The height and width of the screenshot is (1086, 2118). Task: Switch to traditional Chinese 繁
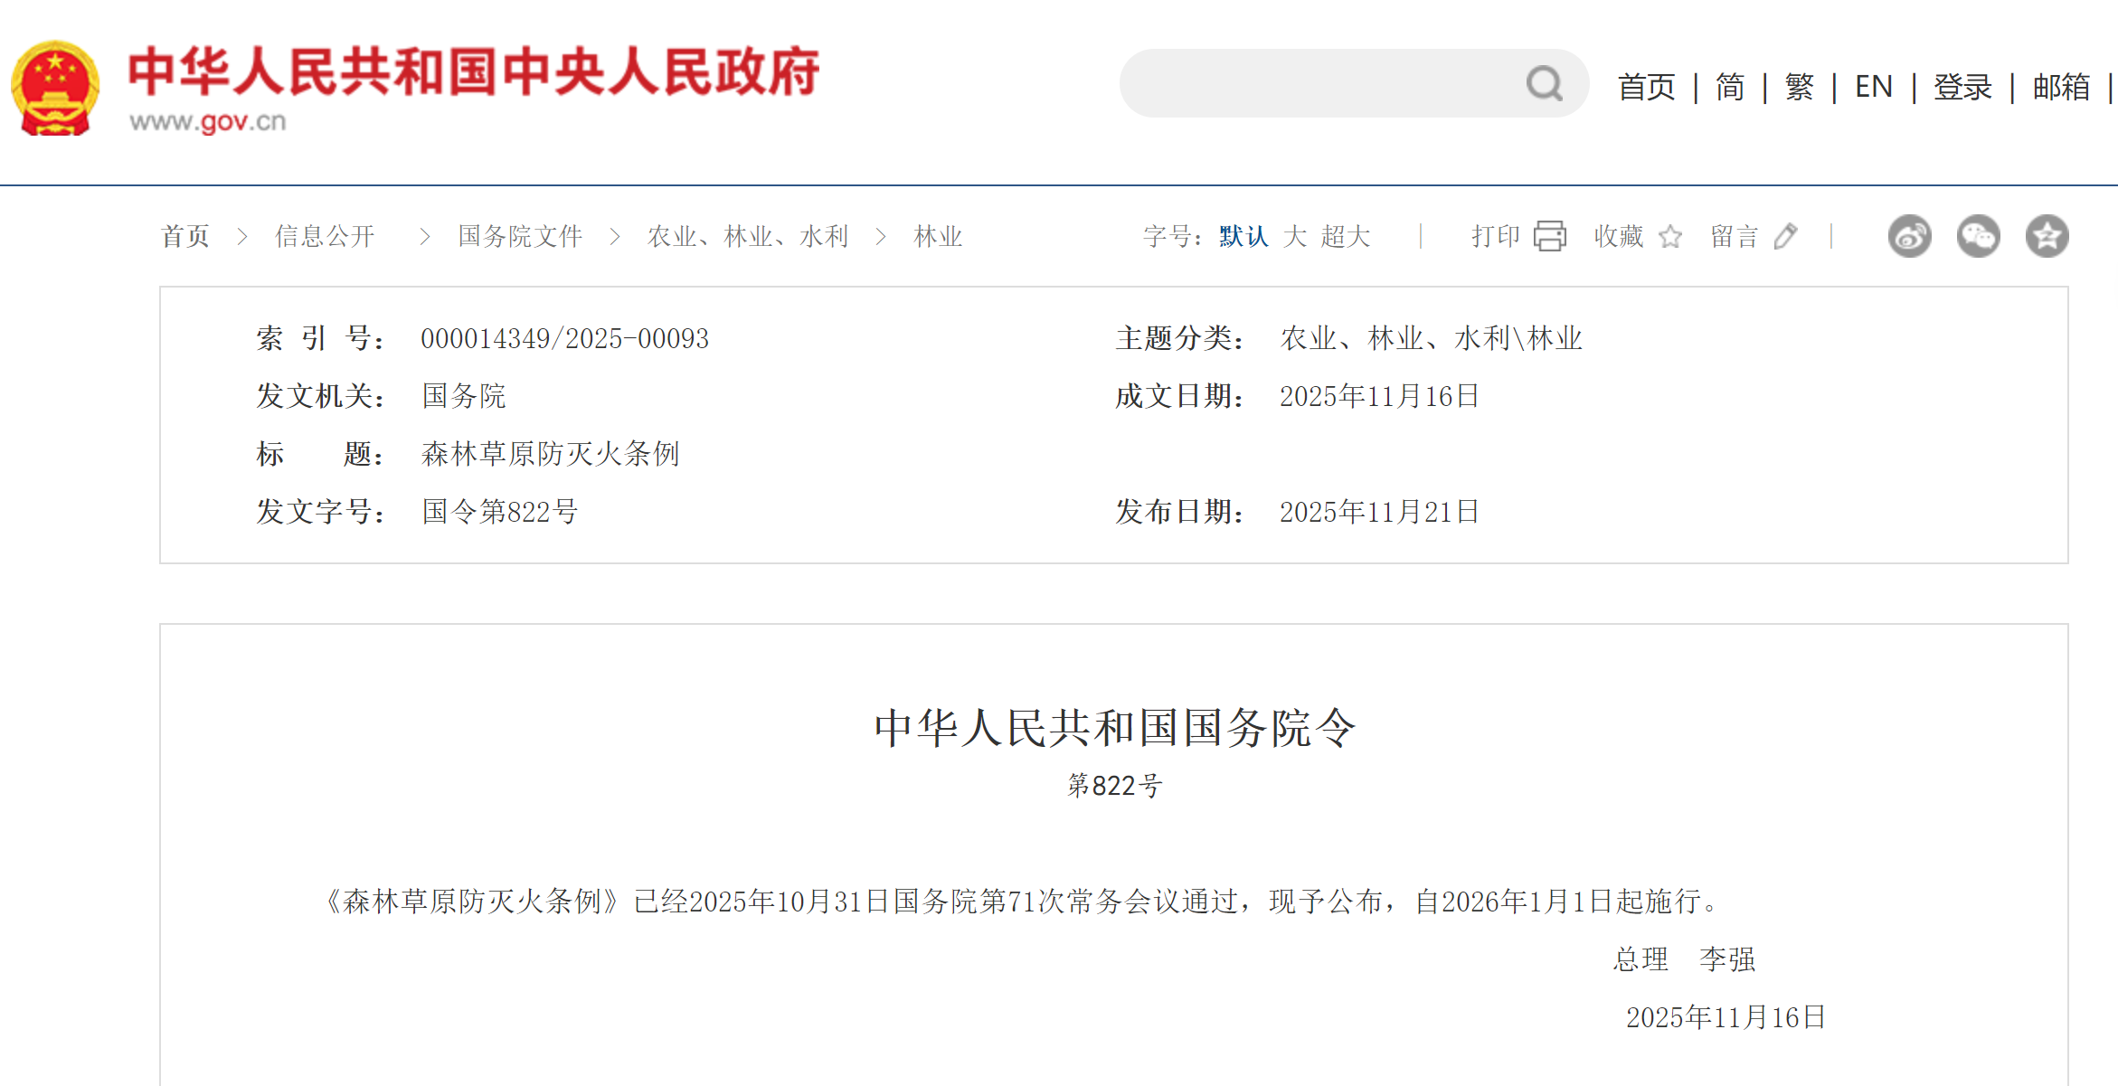1799,87
